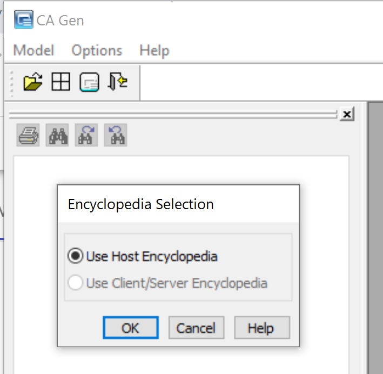The height and width of the screenshot is (374, 383).
Task: Select Use Client/Server Encyclopedia radio button
Action: pos(75,283)
